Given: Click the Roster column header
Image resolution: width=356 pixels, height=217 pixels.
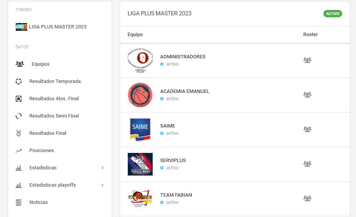Looking at the screenshot, I should [310, 35].
